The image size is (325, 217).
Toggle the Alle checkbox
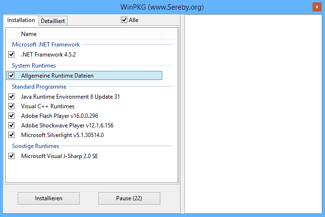click(124, 20)
